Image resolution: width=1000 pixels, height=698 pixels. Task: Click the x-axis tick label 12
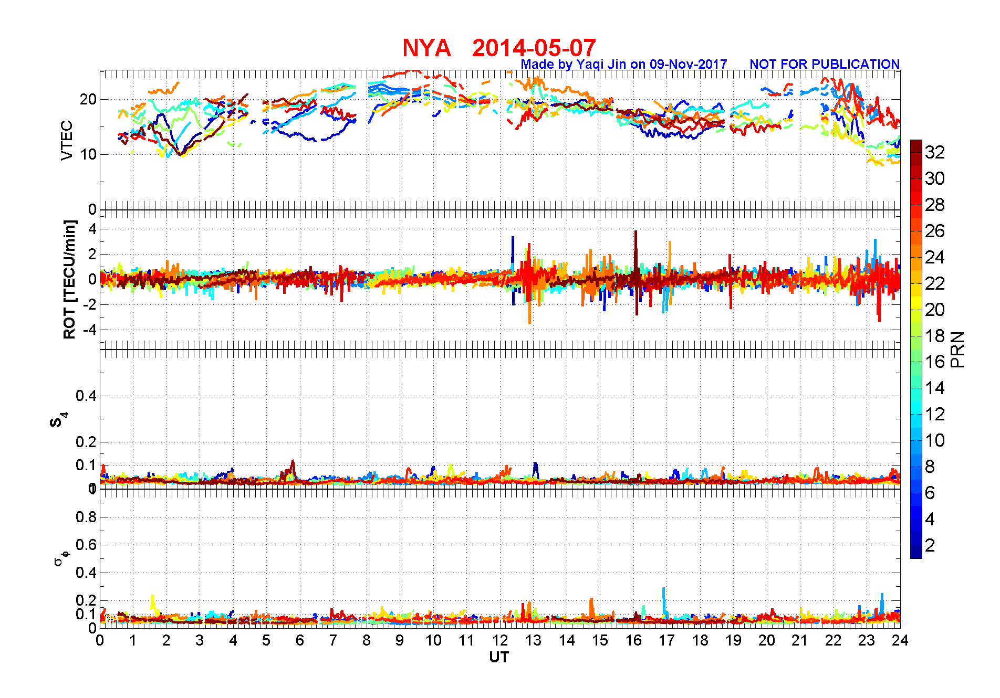500,640
